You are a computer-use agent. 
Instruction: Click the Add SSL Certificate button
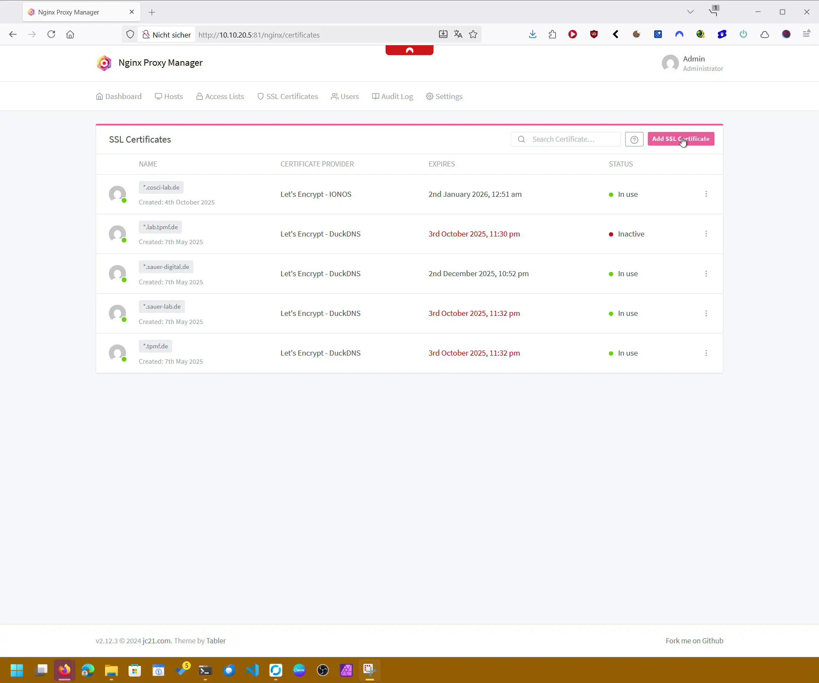tap(680, 139)
